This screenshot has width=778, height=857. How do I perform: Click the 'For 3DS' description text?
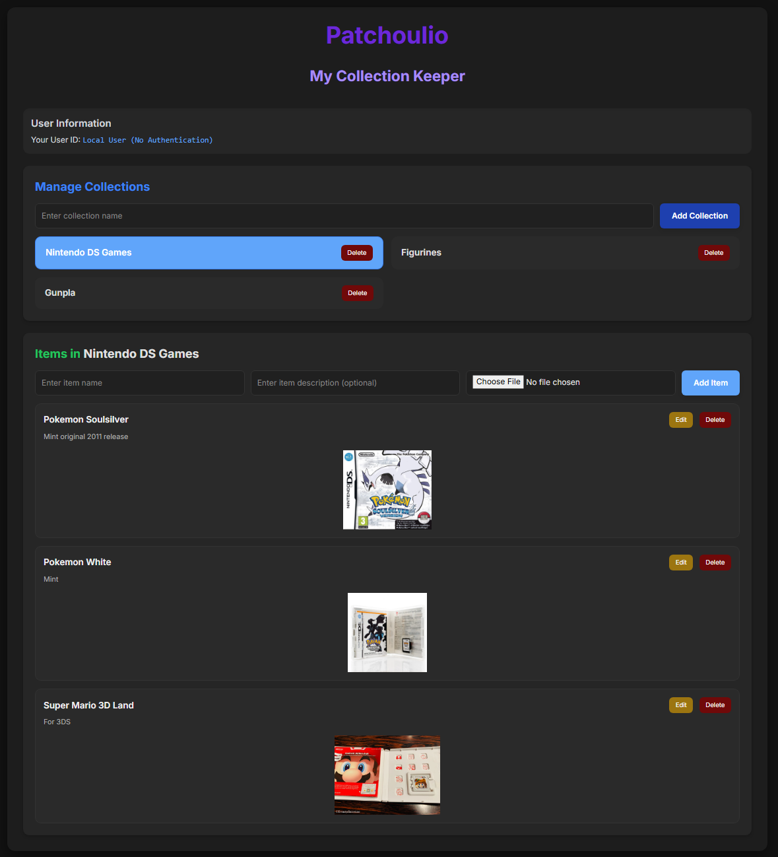(57, 722)
